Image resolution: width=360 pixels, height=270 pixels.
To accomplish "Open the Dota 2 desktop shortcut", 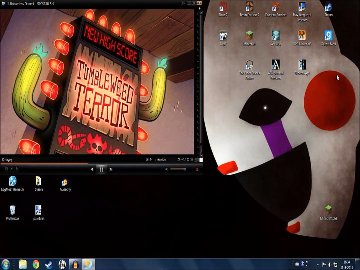I will (223, 9).
